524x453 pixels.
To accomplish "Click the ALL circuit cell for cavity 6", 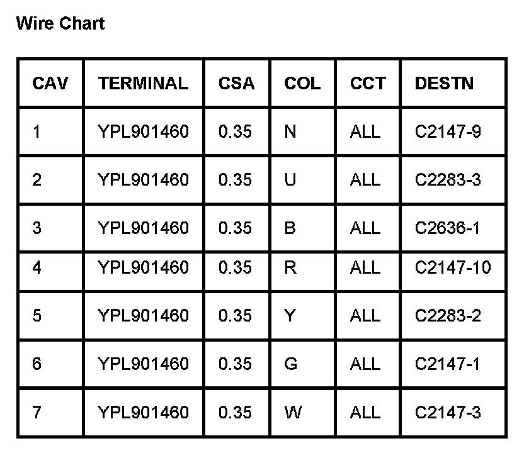I will [x=365, y=364].
